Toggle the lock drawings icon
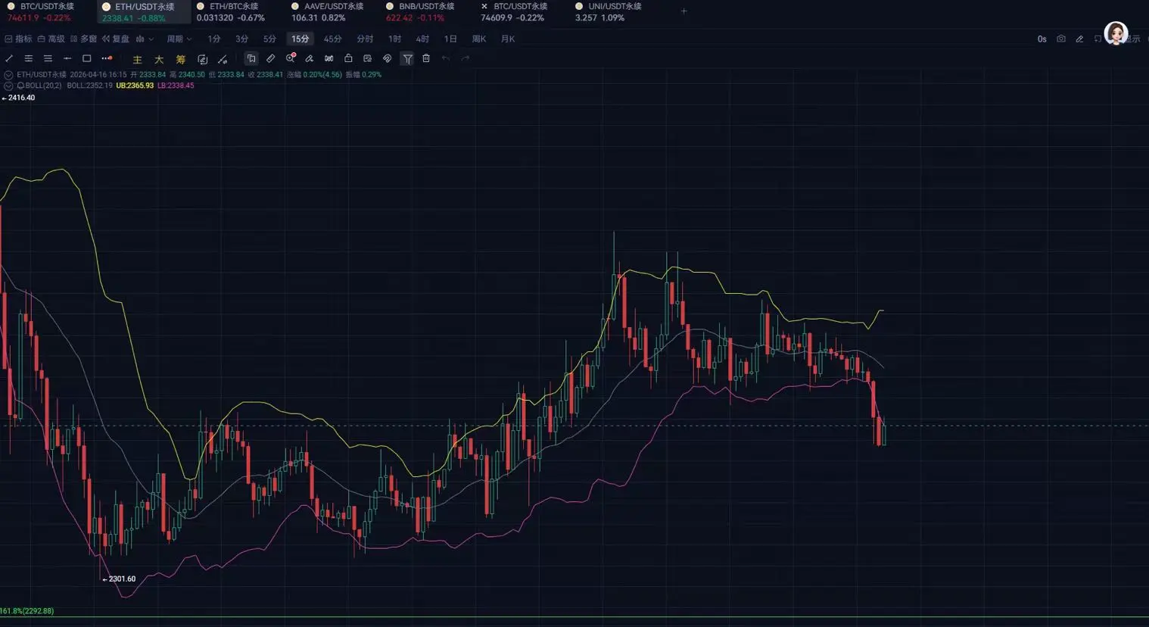This screenshot has width=1149, height=627. point(348,58)
